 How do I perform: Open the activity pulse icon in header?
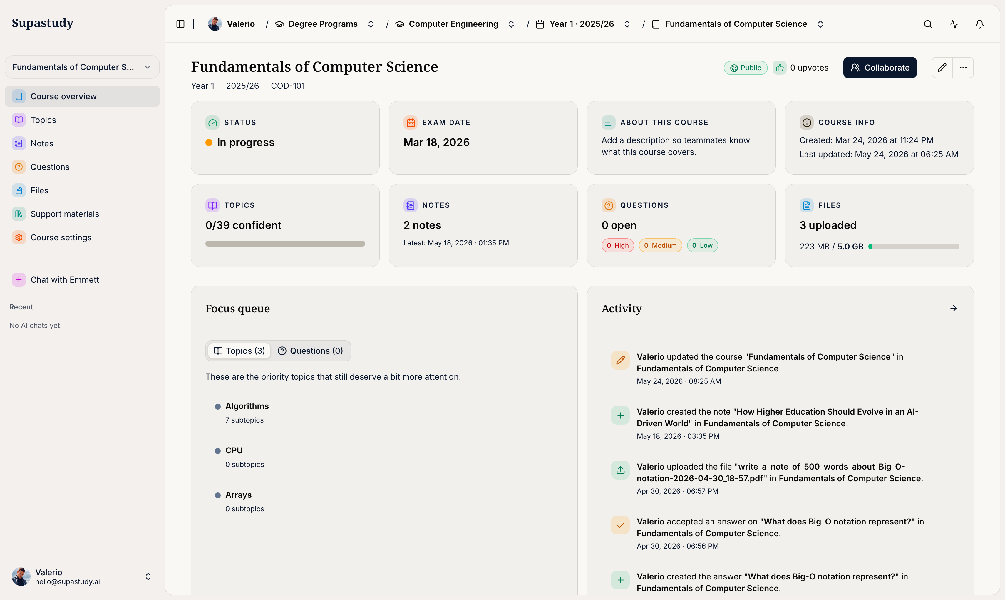click(954, 24)
